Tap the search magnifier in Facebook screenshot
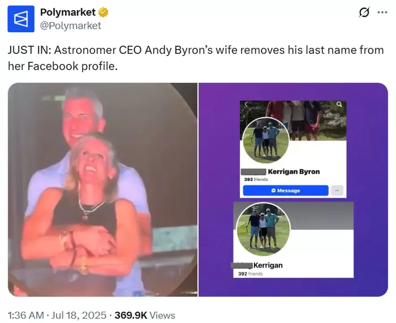Image resolution: width=396 pixels, height=323 pixels. [339, 104]
